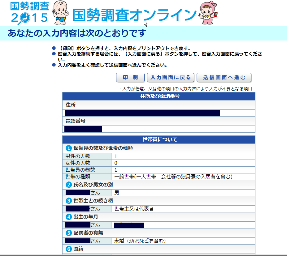Click the redacted address field under 住所
The width and height of the screenshot is (287, 256).
[142, 113]
